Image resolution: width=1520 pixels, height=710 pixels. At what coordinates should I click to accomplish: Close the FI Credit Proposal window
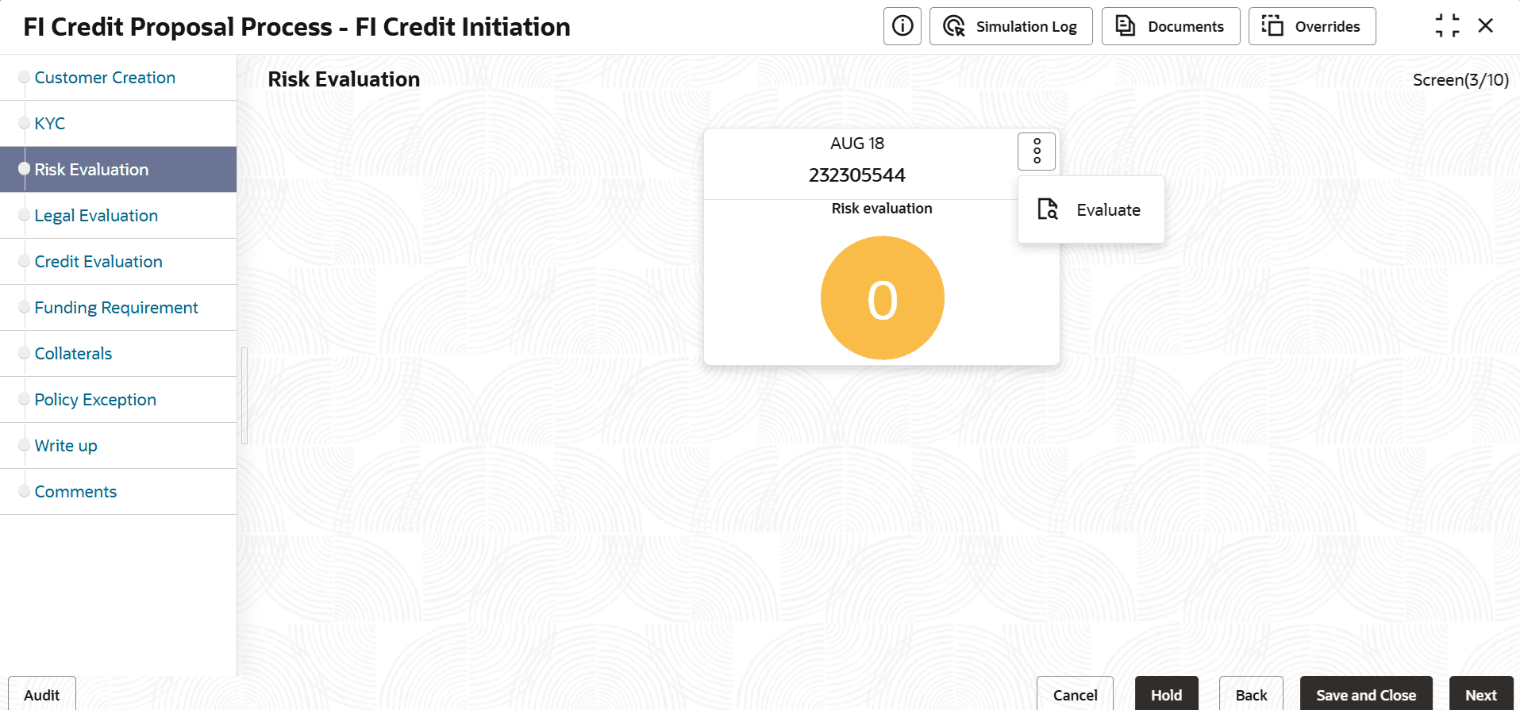pyautogui.click(x=1485, y=26)
